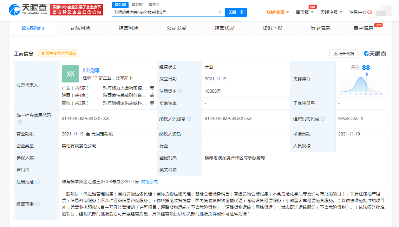Click the help icon next to 统一社会信用代码

(20, 123)
